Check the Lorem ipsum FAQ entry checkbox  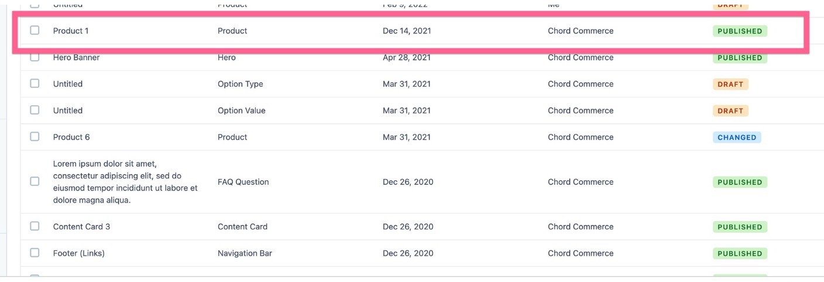tap(35, 181)
